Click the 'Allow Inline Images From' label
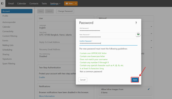 click(x=112, y=89)
